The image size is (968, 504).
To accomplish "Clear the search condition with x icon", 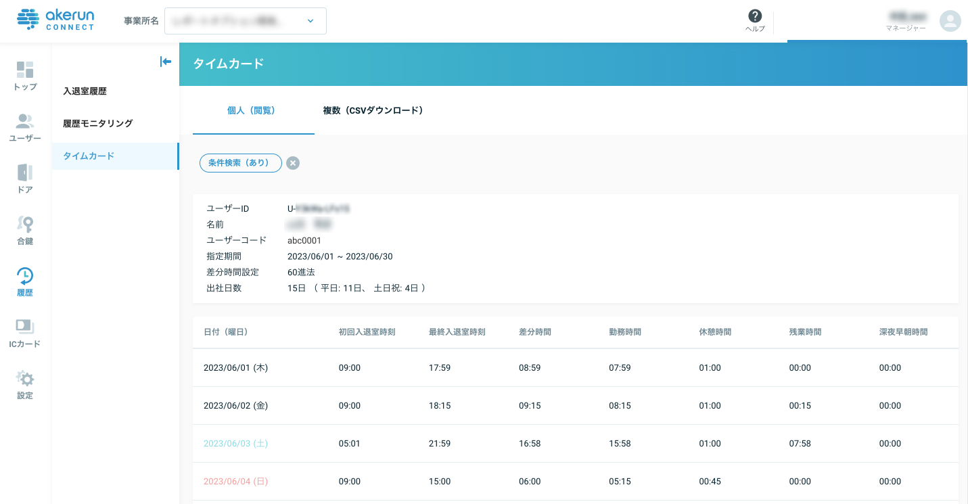I will coord(293,163).
